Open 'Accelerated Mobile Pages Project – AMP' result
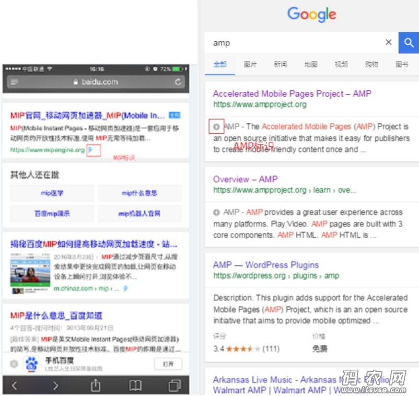This screenshot has height=396, width=419. (292, 94)
